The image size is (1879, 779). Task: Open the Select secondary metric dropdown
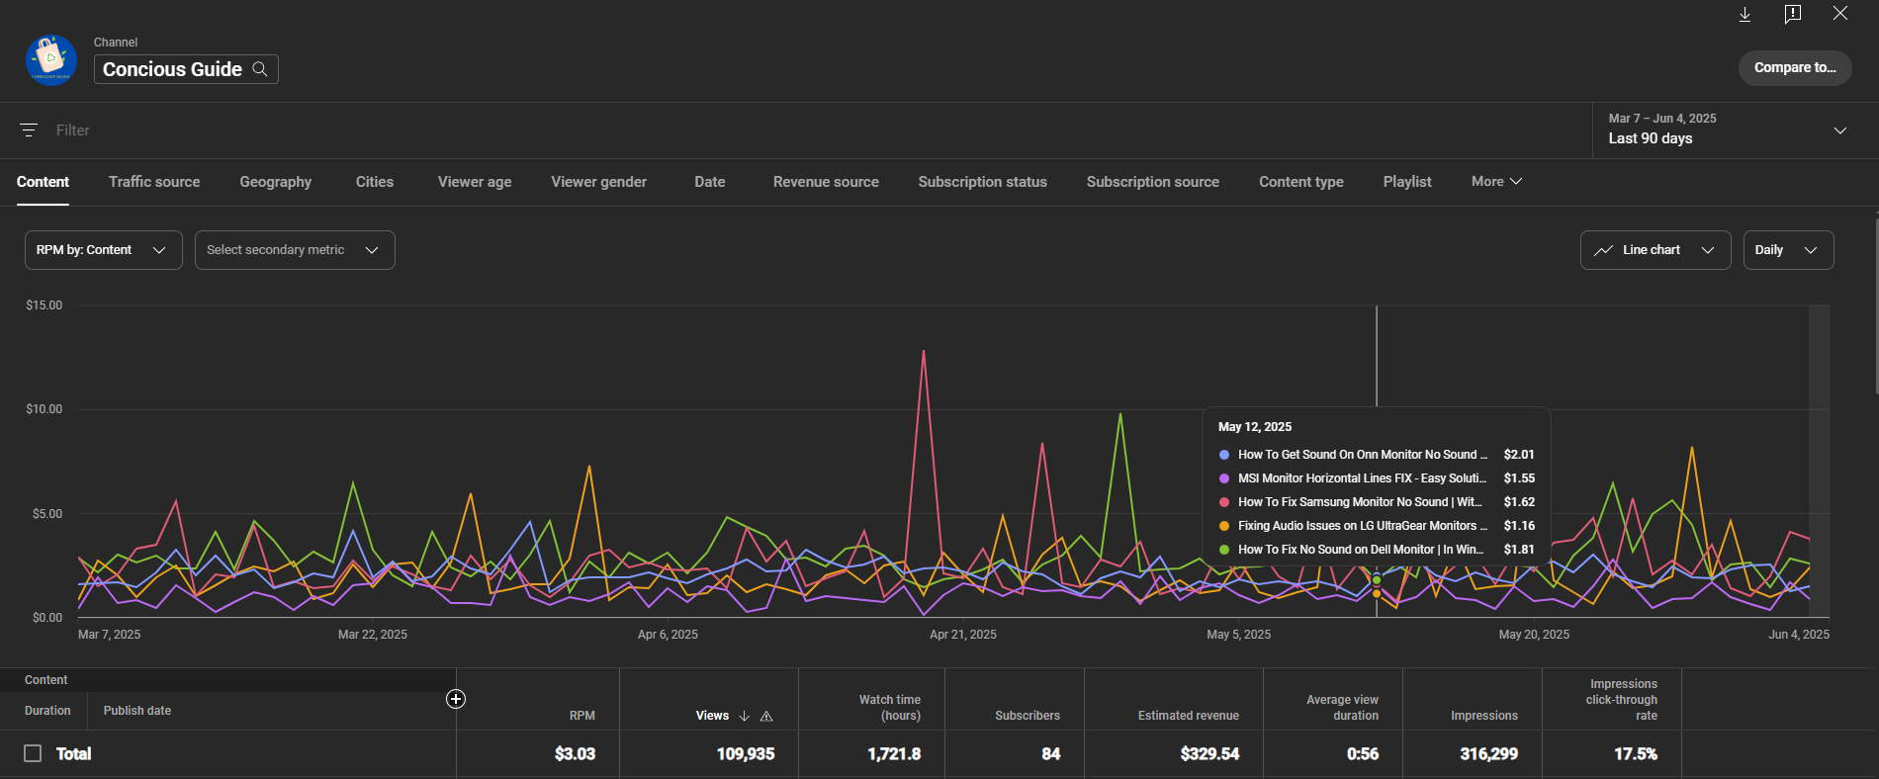pyautogui.click(x=295, y=250)
